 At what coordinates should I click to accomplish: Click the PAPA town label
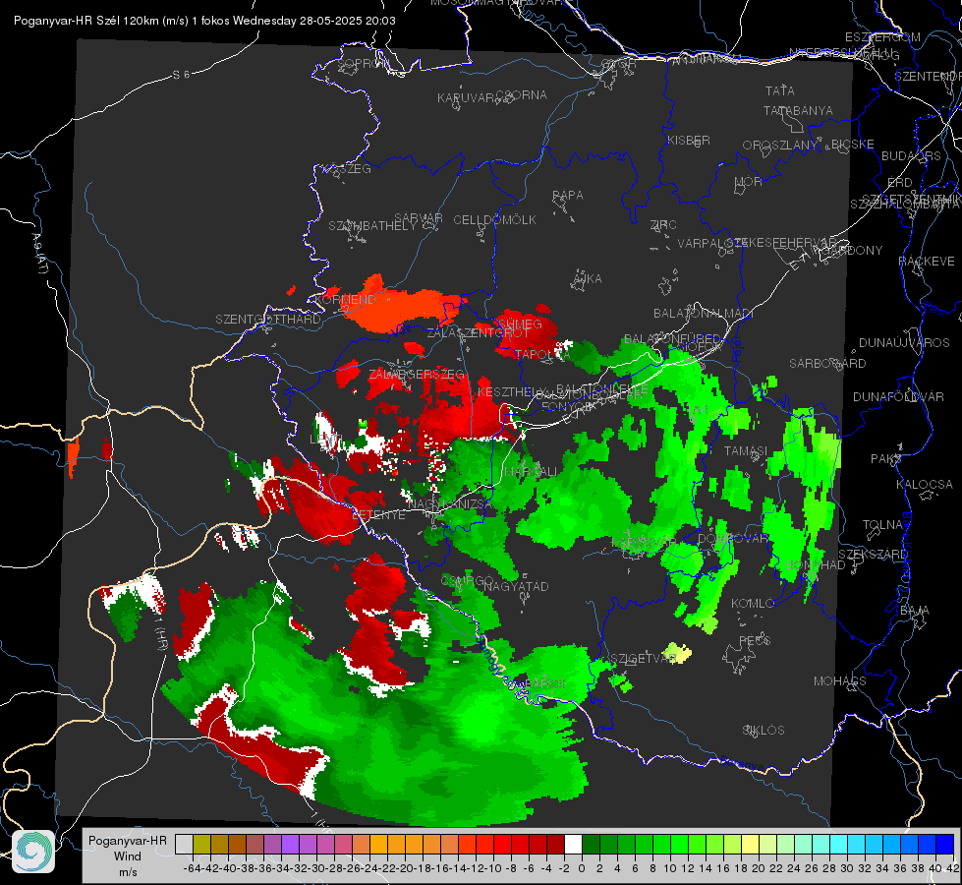coord(568,196)
